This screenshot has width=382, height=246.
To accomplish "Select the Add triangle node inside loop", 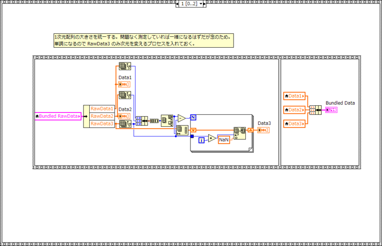I will point(212,138).
